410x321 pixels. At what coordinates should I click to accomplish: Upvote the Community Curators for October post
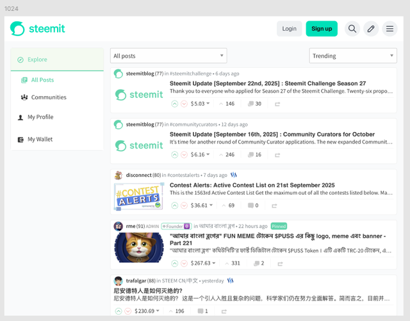point(174,154)
